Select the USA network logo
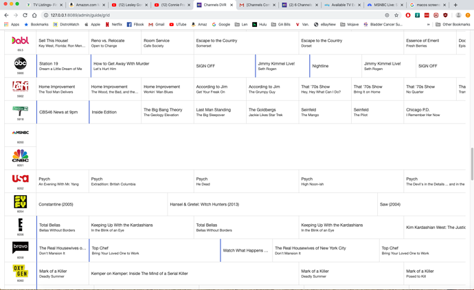This screenshot has height=290, width=474. (x=20, y=179)
